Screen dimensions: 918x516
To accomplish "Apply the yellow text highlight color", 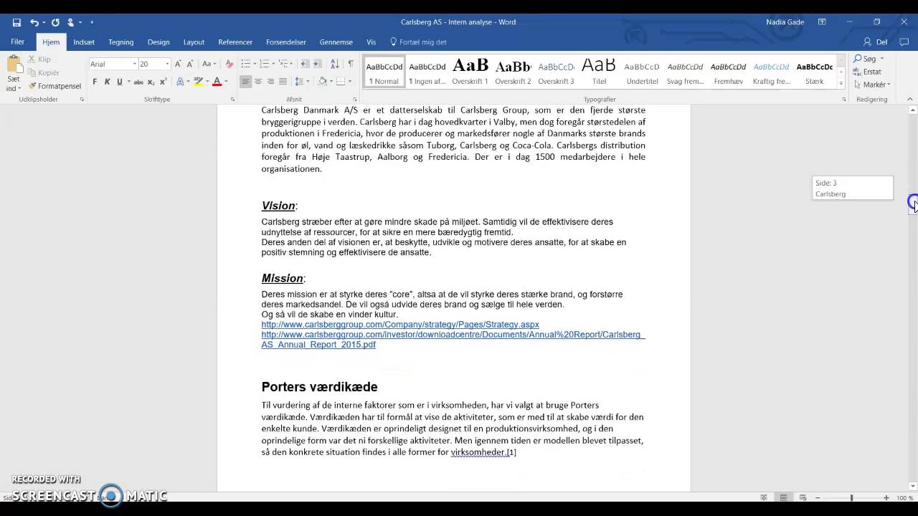I will 198,82.
